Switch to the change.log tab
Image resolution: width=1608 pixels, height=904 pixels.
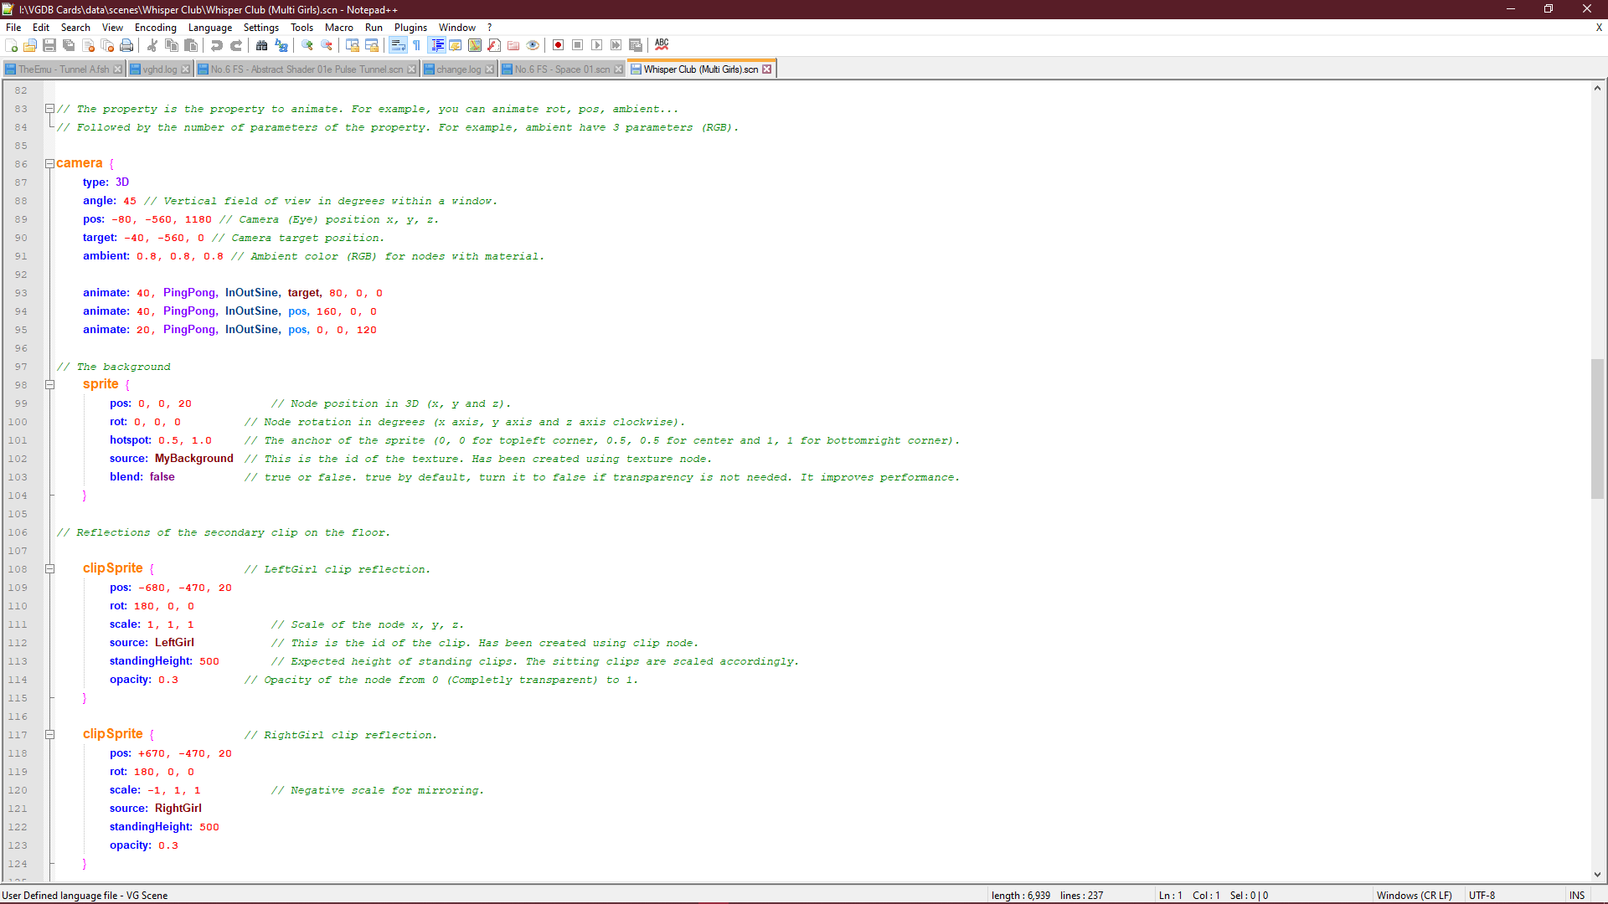point(458,69)
